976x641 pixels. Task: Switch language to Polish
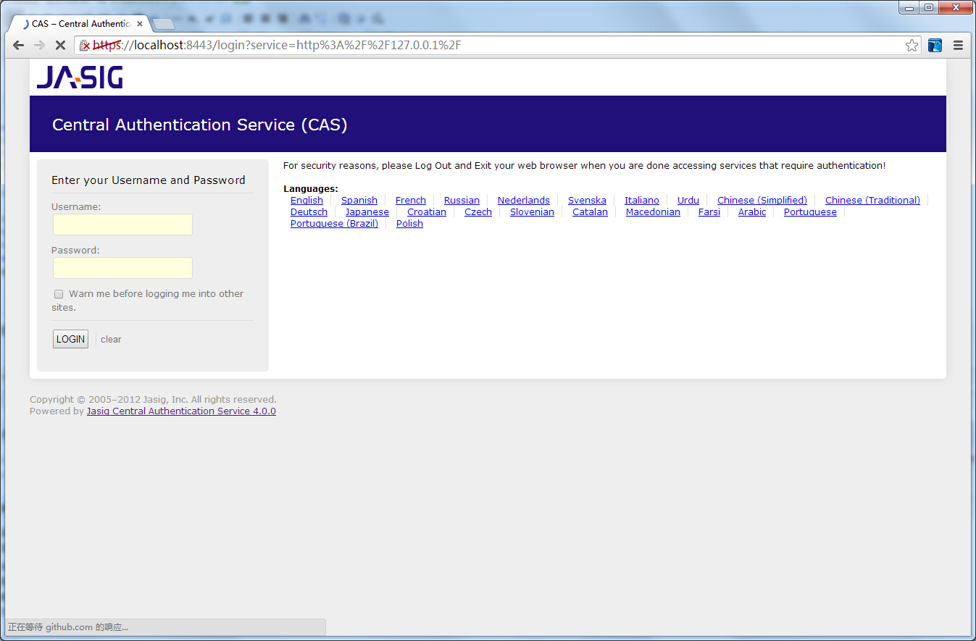pyautogui.click(x=409, y=224)
